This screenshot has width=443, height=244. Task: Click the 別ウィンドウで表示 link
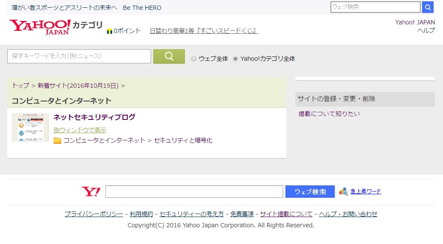pyautogui.click(x=80, y=130)
